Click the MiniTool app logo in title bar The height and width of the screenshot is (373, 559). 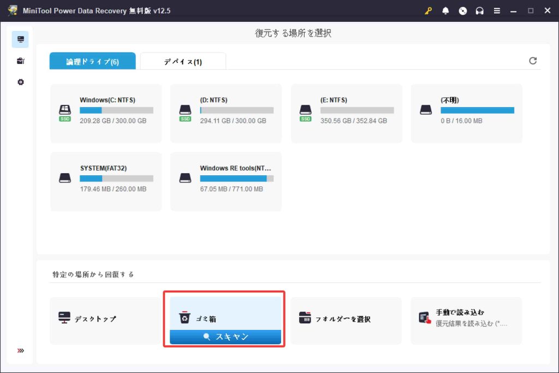[x=13, y=10]
